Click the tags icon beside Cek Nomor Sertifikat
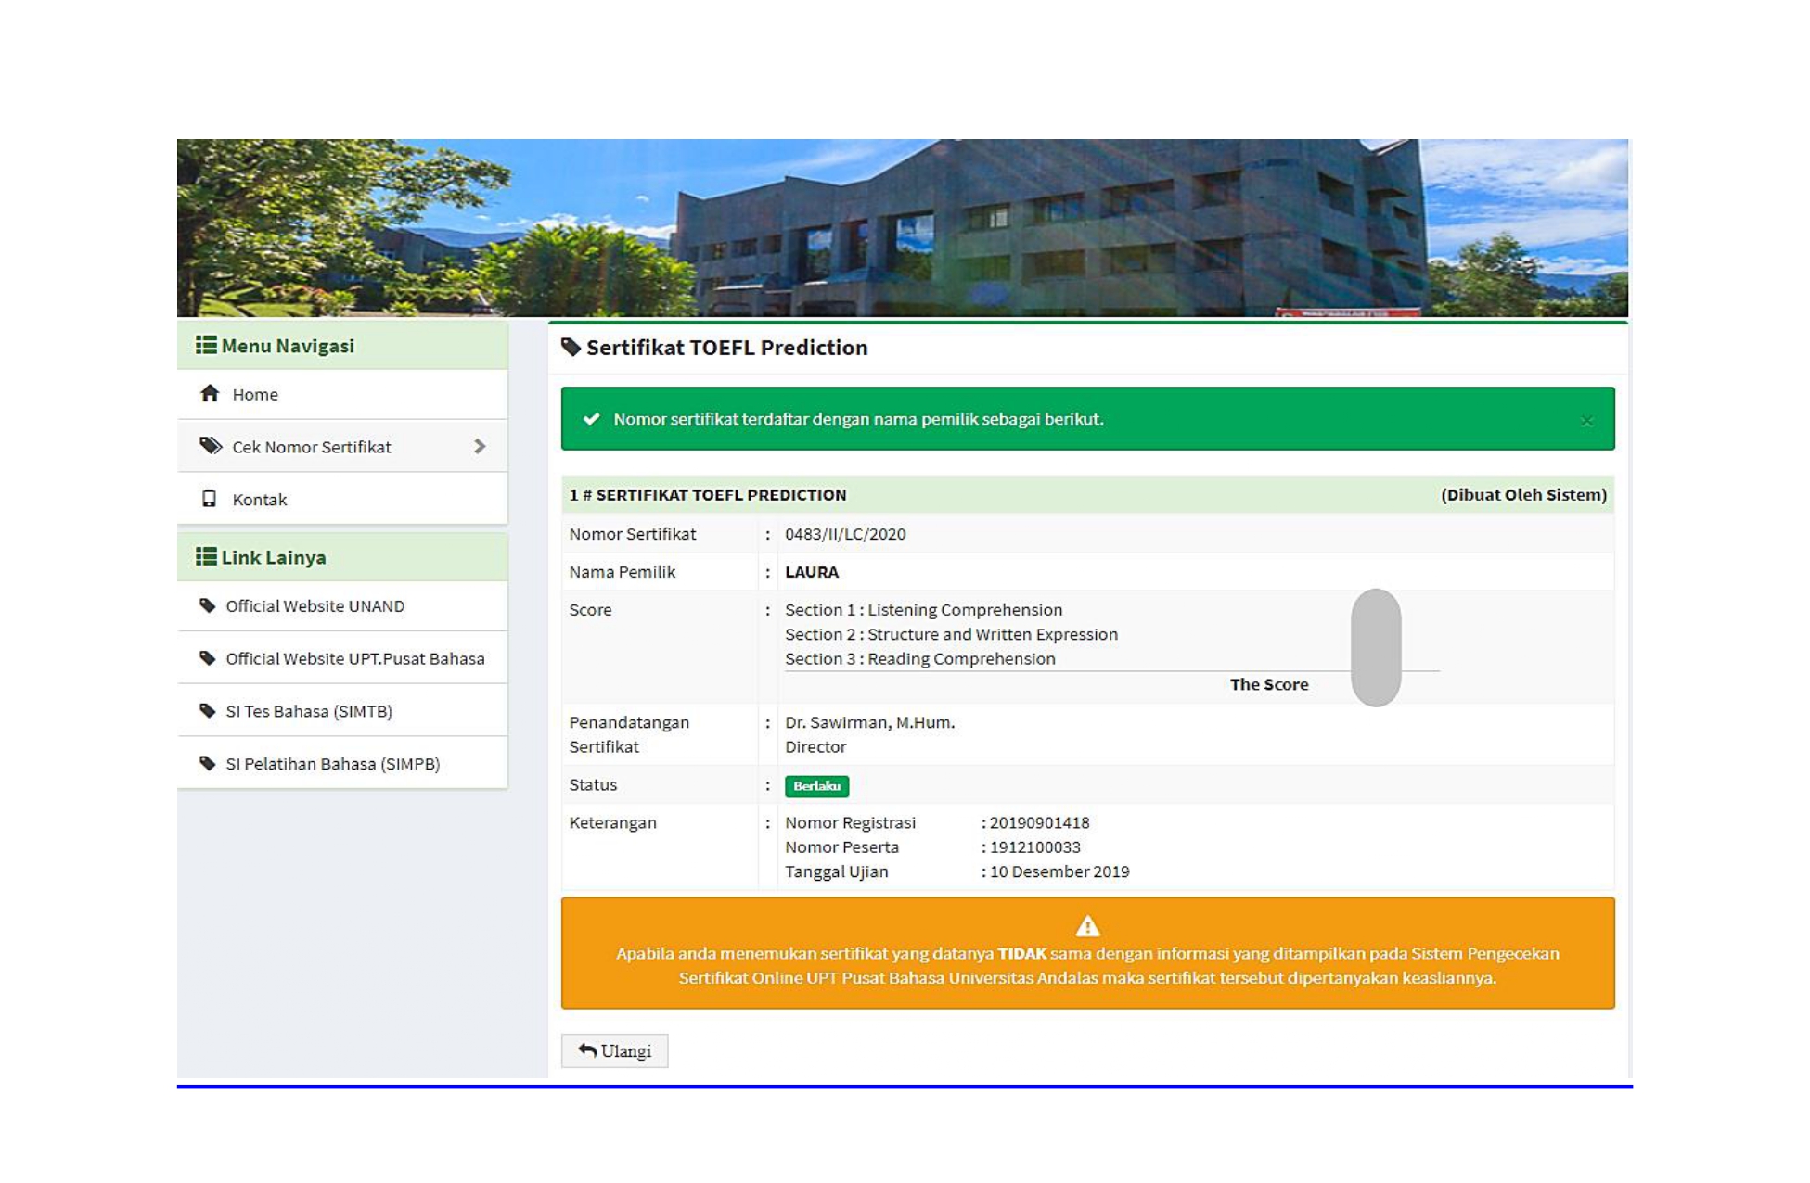The width and height of the screenshot is (1810, 1183). 211,446
